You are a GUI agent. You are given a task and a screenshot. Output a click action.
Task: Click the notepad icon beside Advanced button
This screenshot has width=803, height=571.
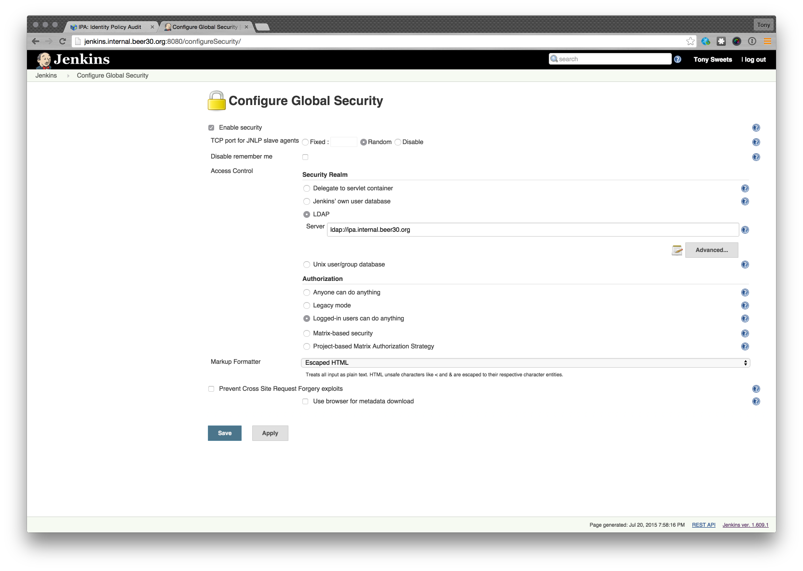(677, 250)
